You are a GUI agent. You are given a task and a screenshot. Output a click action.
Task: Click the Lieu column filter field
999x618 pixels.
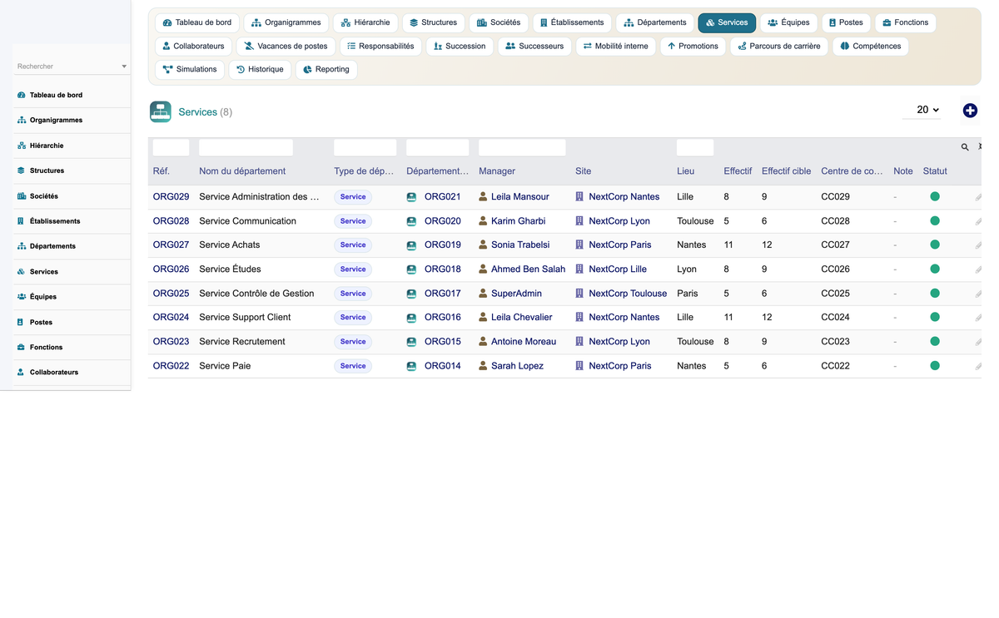pos(695,147)
